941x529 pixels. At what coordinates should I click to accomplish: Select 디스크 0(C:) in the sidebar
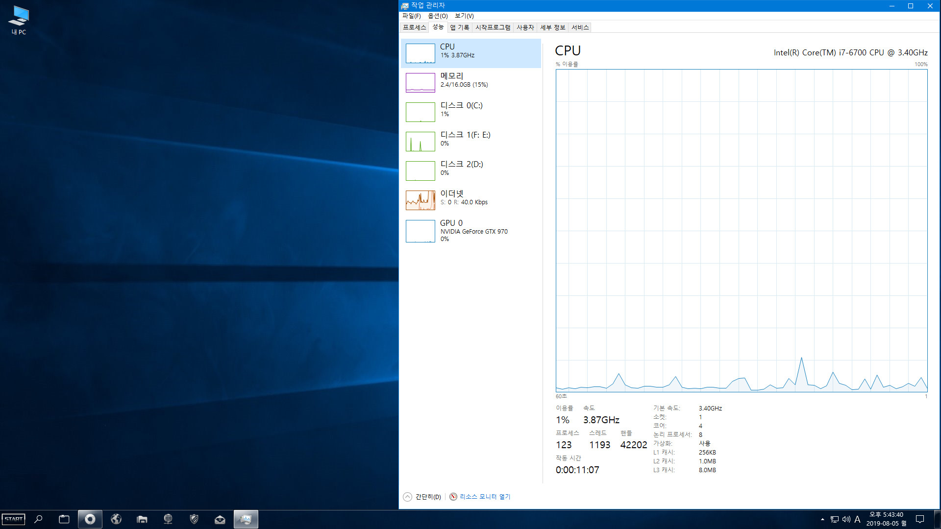pos(470,112)
